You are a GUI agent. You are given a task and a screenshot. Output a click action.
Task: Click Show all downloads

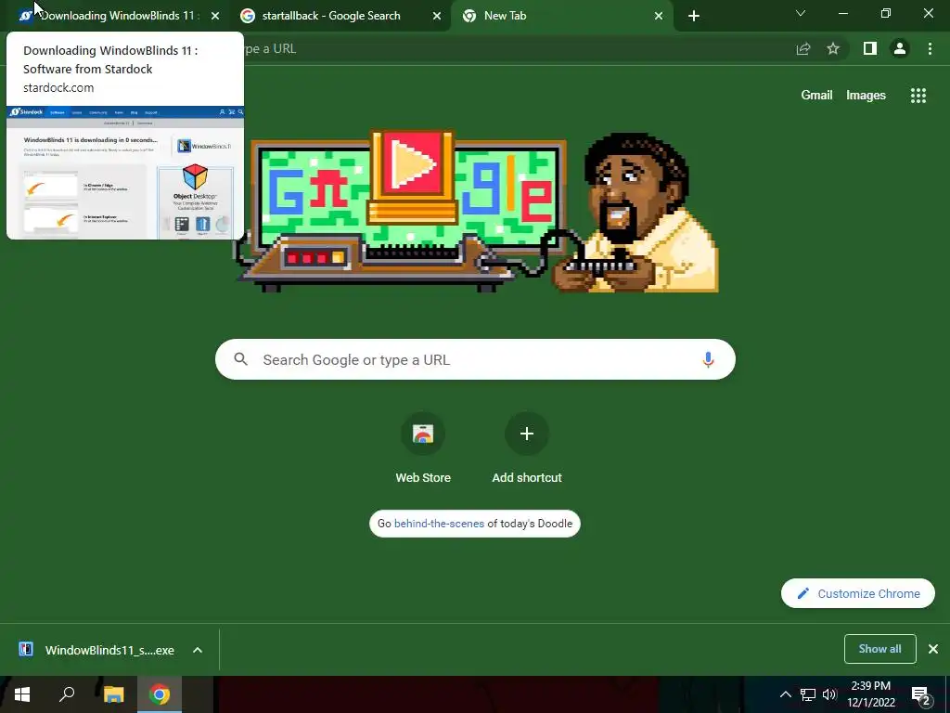(x=879, y=649)
